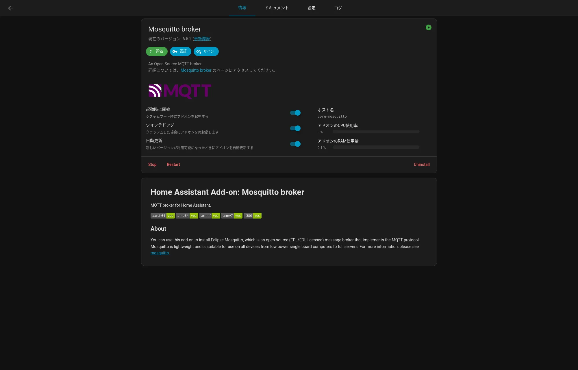Stop the Mosquitto broker add-on

tap(152, 164)
